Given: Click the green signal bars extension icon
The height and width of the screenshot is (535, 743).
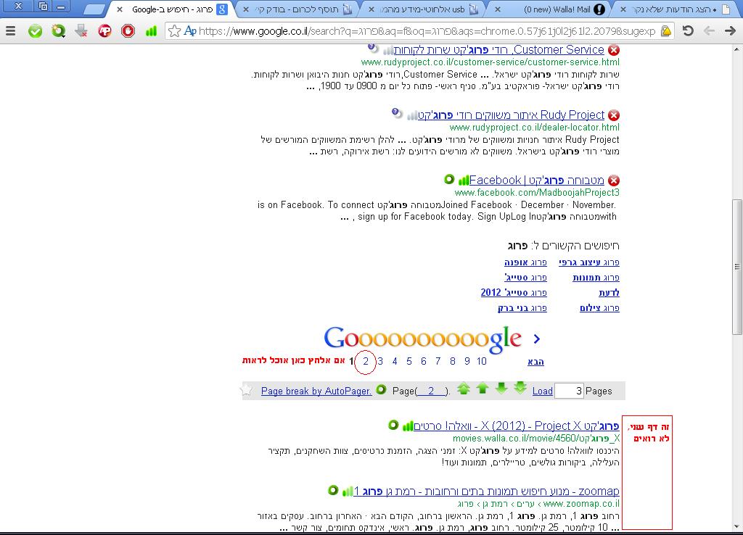Looking at the screenshot, I should 151,31.
